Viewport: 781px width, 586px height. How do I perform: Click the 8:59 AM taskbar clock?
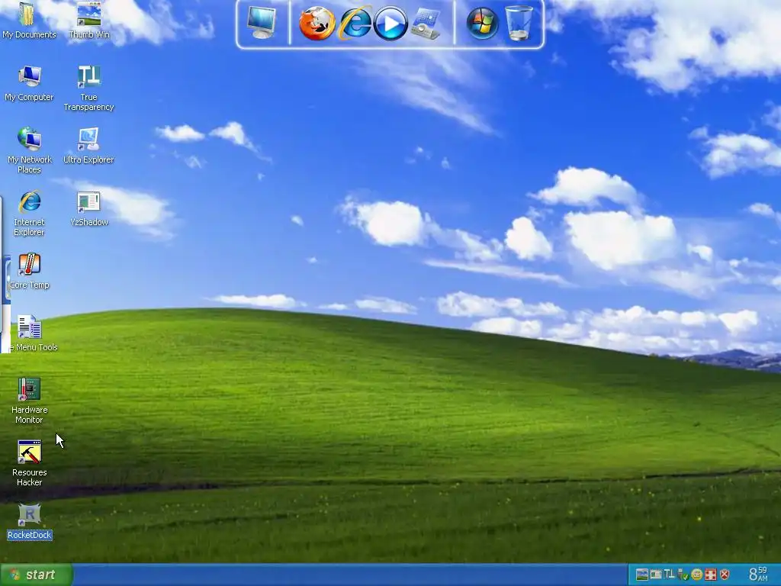click(x=758, y=575)
